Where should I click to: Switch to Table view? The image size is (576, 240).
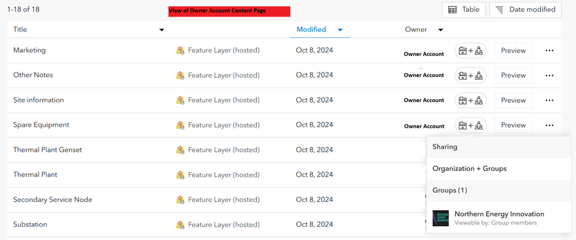coord(464,10)
